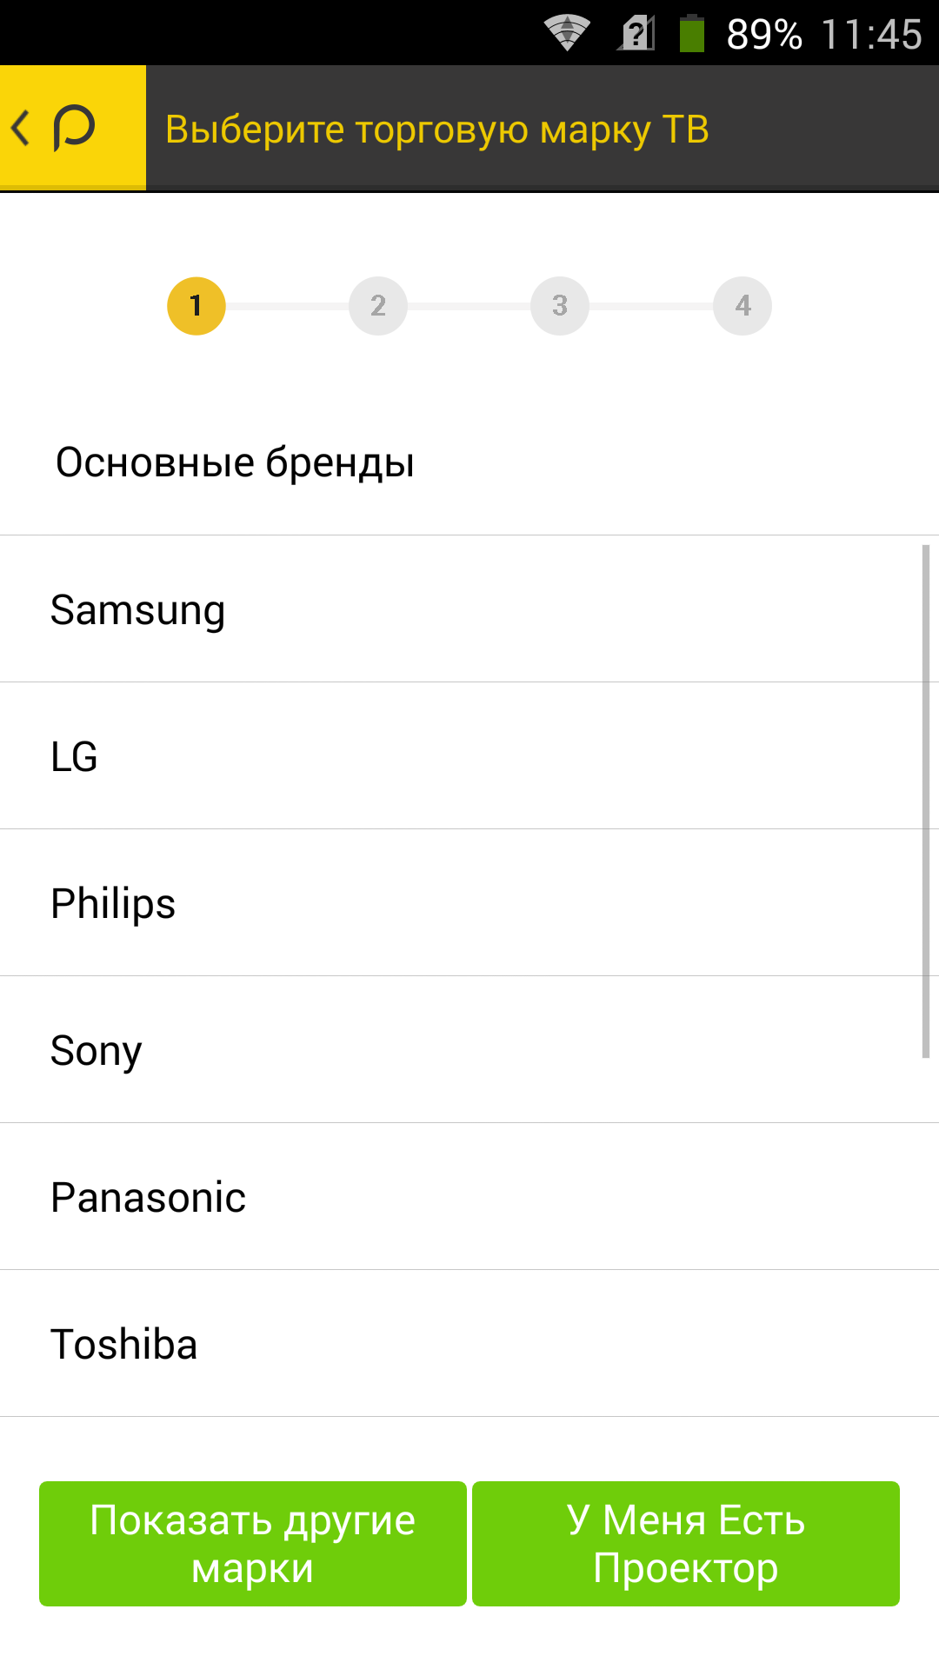Choose LG from brand list

point(469,756)
